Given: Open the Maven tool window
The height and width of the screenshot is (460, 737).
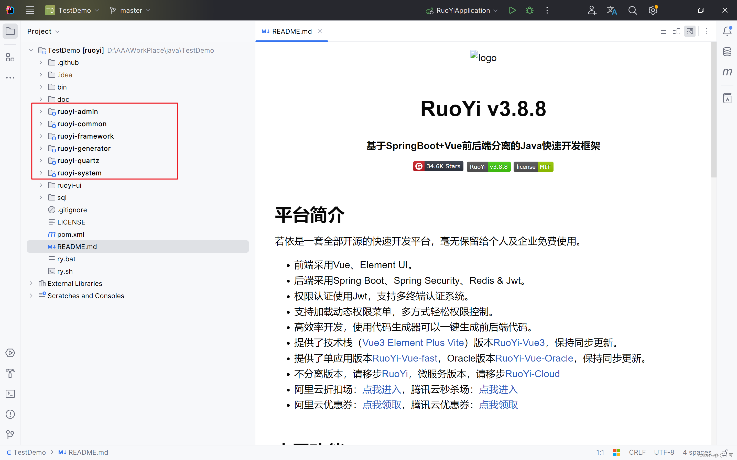Looking at the screenshot, I should tap(728, 72).
